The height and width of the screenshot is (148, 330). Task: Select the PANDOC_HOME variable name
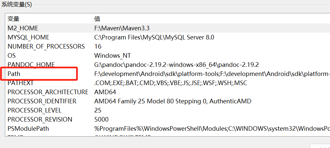[x=31, y=65]
